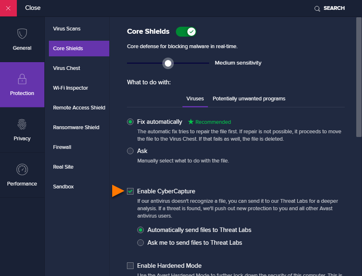Image resolution: width=362 pixels, height=276 pixels.
Task: Click the red X close icon
Action: [8, 8]
